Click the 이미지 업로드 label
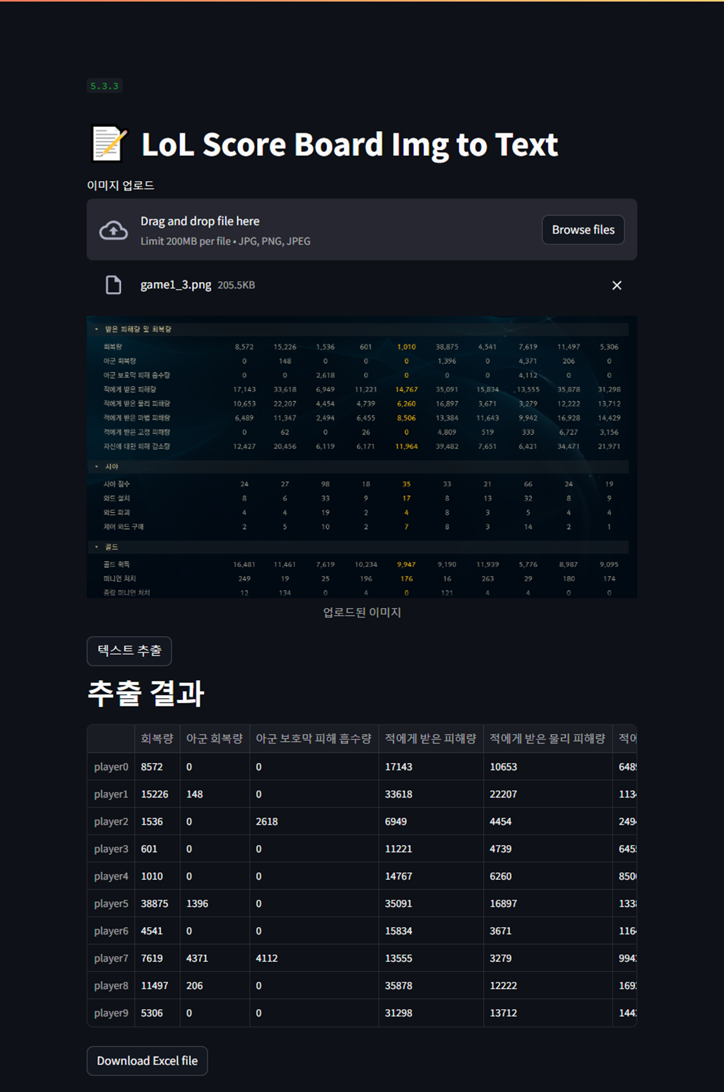 pyautogui.click(x=120, y=185)
